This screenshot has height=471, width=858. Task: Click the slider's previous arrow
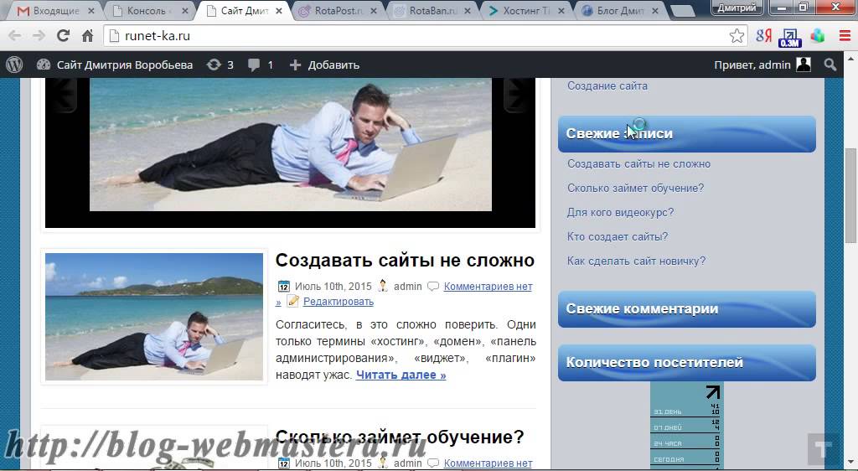pos(64,95)
